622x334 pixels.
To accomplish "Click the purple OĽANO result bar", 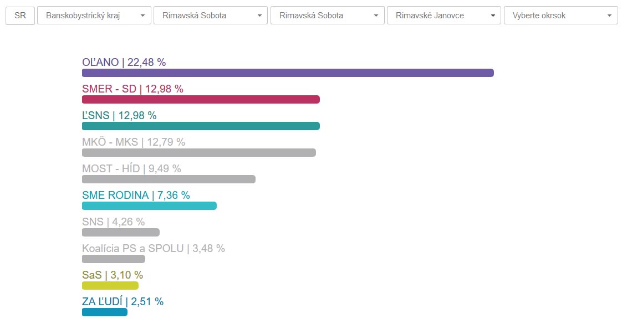I will [x=288, y=73].
